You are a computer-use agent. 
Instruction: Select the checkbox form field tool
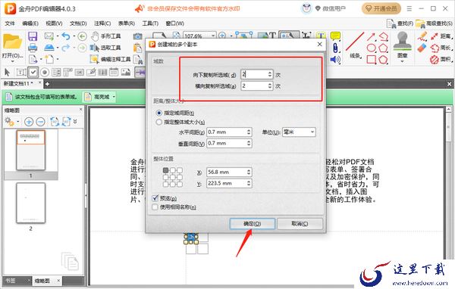coord(33,72)
